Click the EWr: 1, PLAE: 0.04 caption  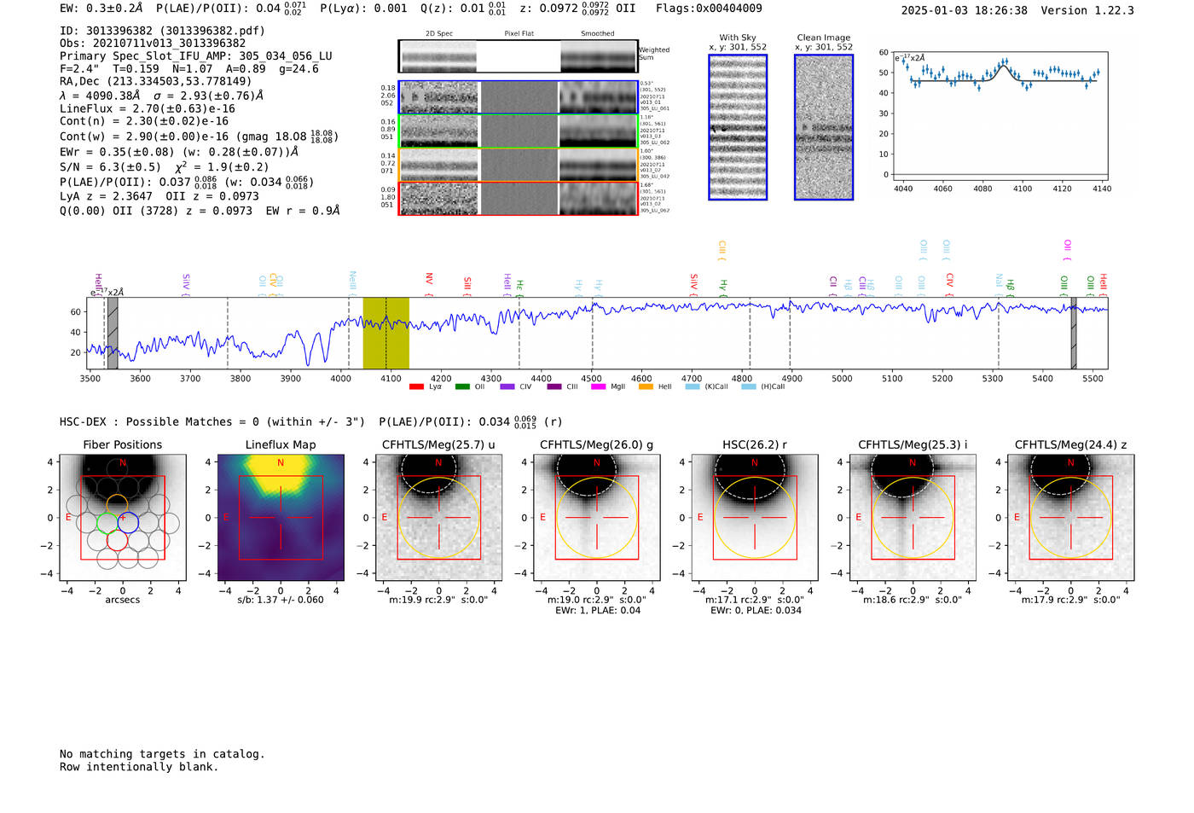[x=598, y=611]
